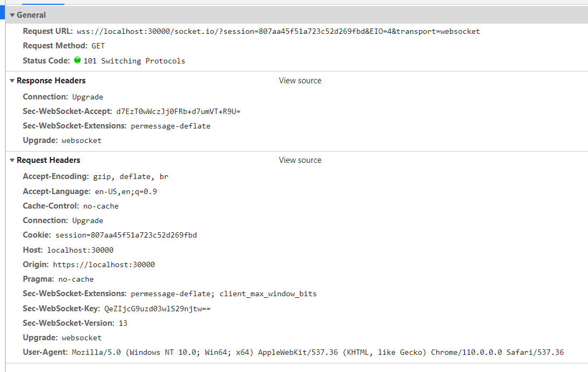Click the Sec-WebSocket-Accept header value
The width and height of the screenshot is (588, 372).
coord(178,111)
